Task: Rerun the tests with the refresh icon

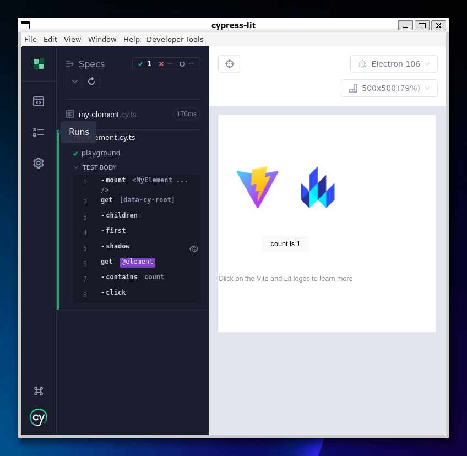Action: coord(91,81)
